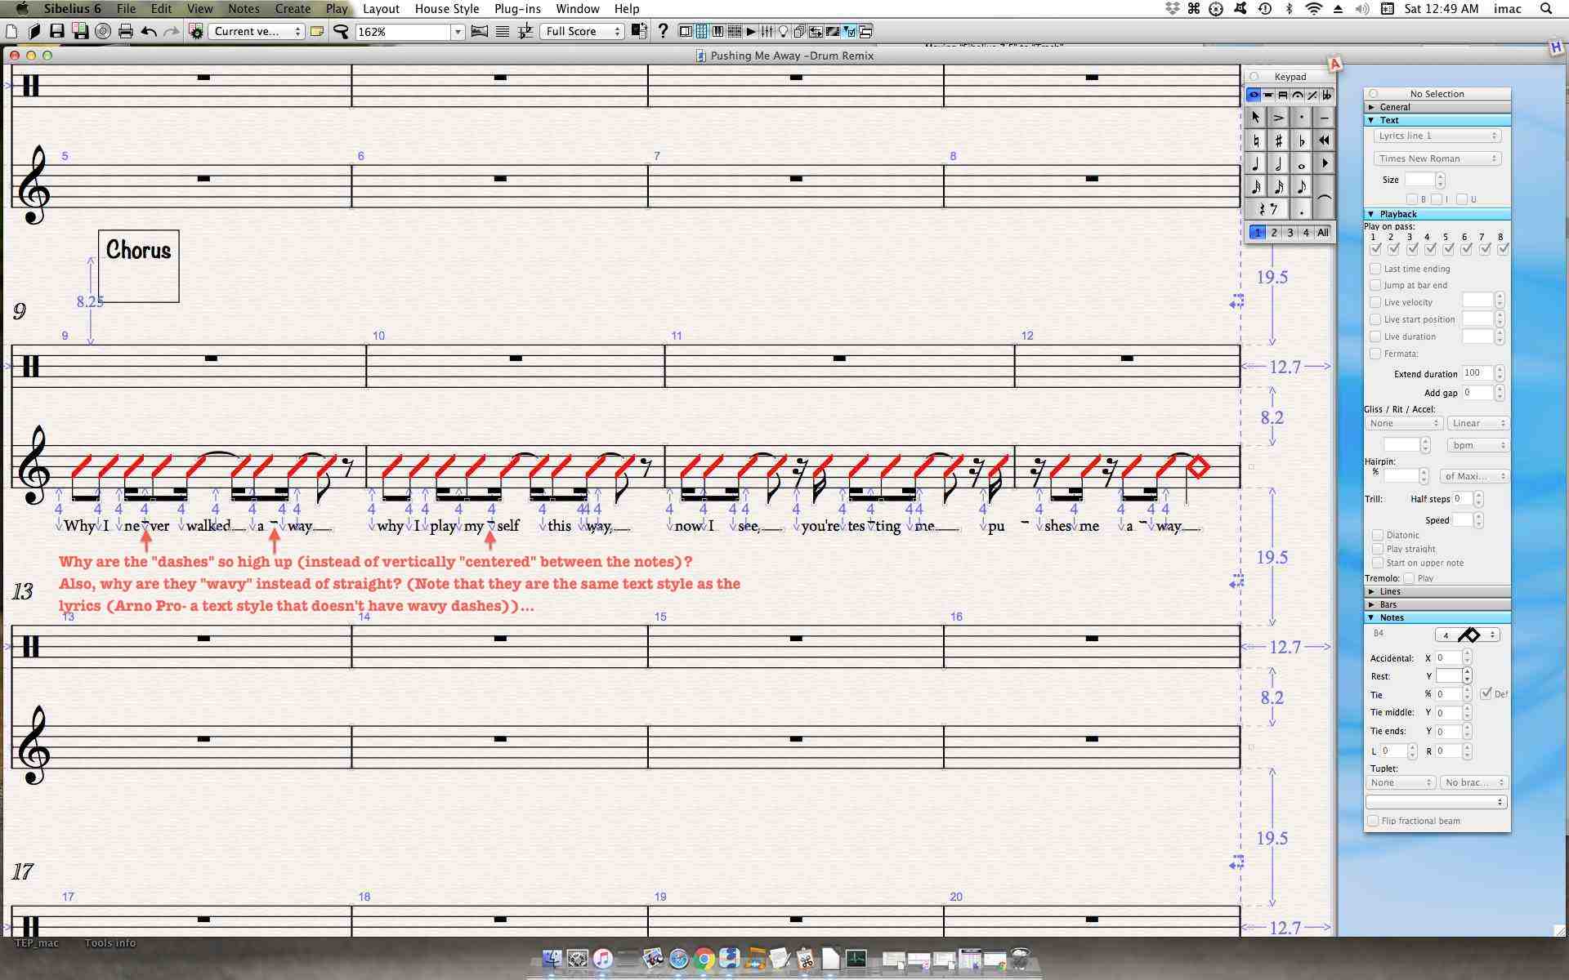Expand the Lines properties section
This screenshot has height=980, width=1569.
click(1437, 591)
